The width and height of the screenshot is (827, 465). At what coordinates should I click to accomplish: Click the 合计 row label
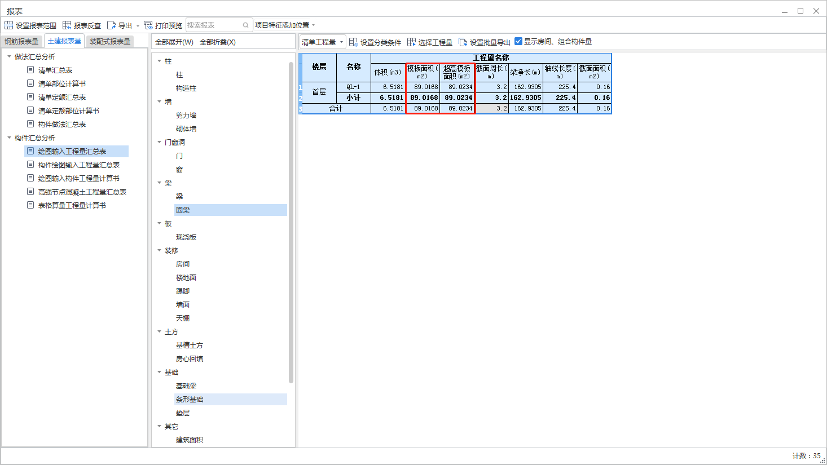pyautogui.click(x=336, y=108)
